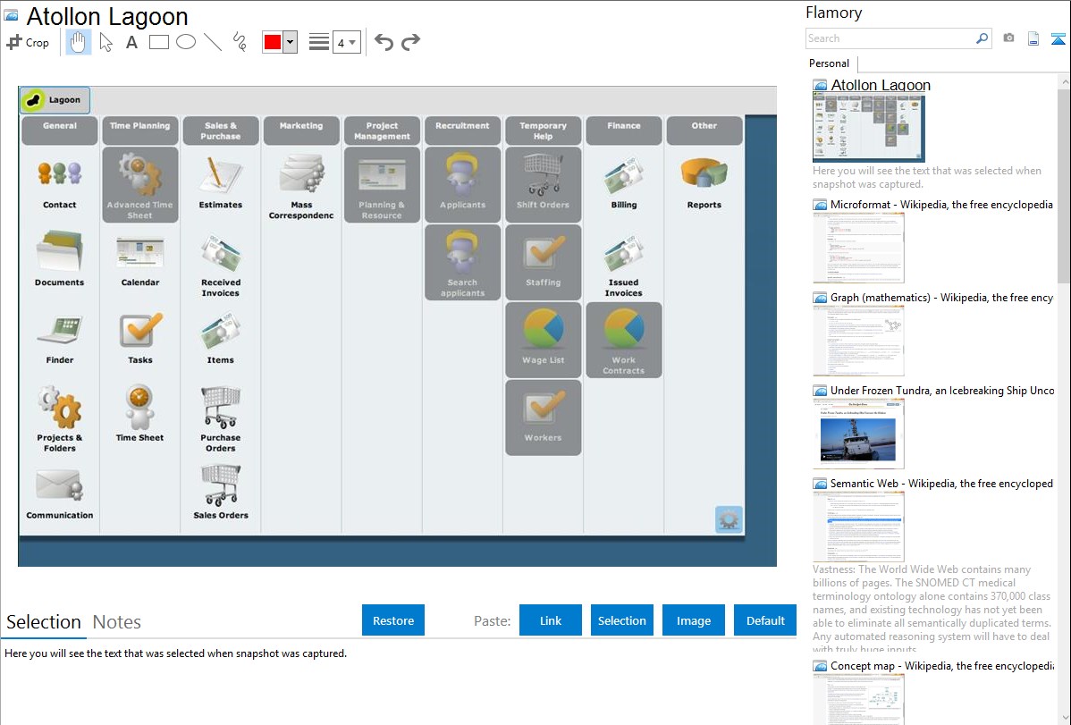The height and width of the screenshot is (725, 1071).
Task: Activate the hand pan tool
Action: [79, 42]
